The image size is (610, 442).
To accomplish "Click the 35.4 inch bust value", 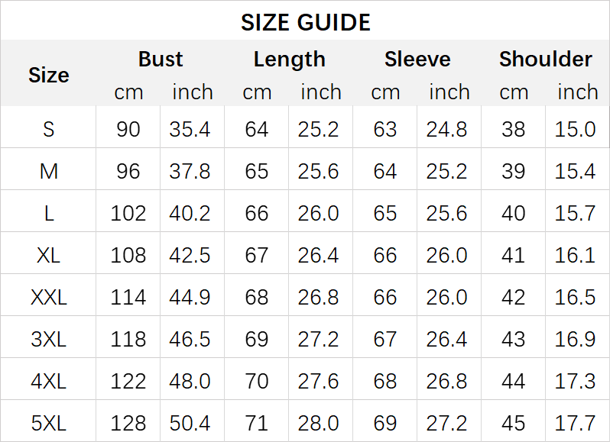I will point(190,129).
